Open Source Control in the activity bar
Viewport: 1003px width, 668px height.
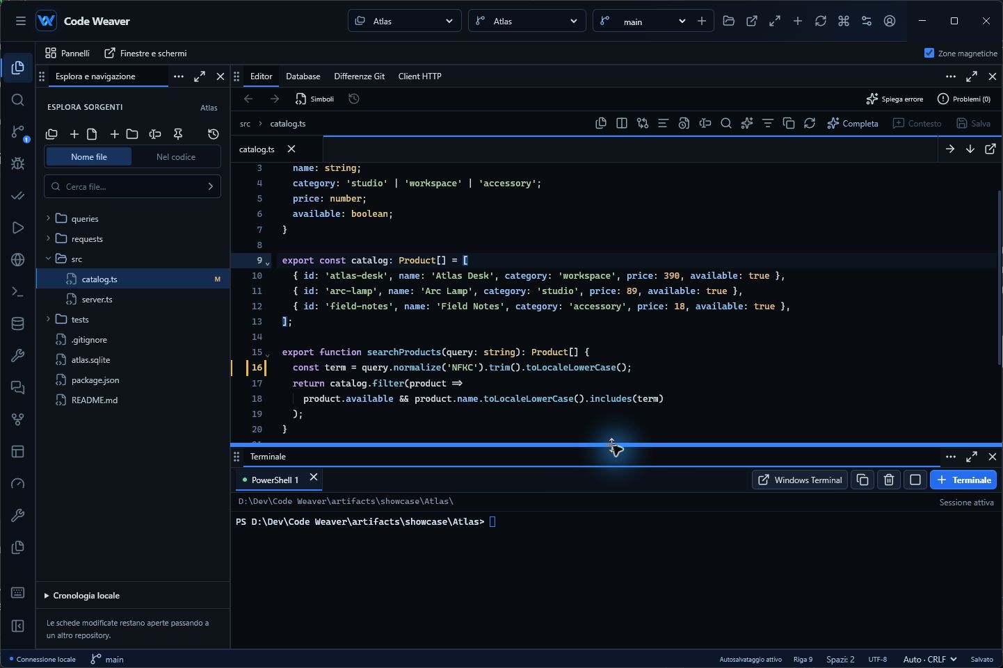tap(18, 132)
